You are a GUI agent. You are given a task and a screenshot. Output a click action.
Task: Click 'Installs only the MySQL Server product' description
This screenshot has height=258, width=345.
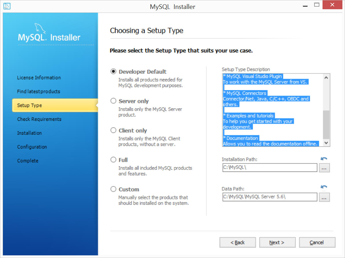click(x=150, y=112)
